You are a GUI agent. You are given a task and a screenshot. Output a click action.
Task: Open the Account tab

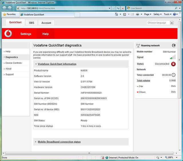46,23
